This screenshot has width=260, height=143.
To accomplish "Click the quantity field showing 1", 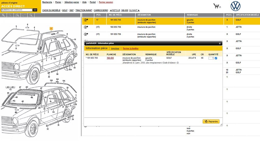I will (211, 58).
